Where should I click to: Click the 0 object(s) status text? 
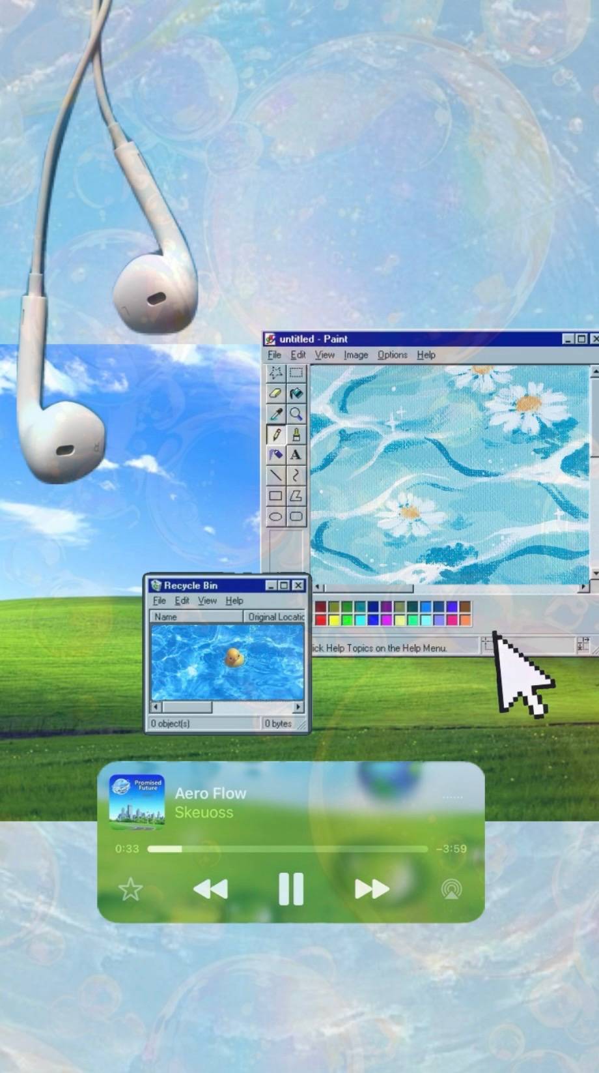click(171, 724)
